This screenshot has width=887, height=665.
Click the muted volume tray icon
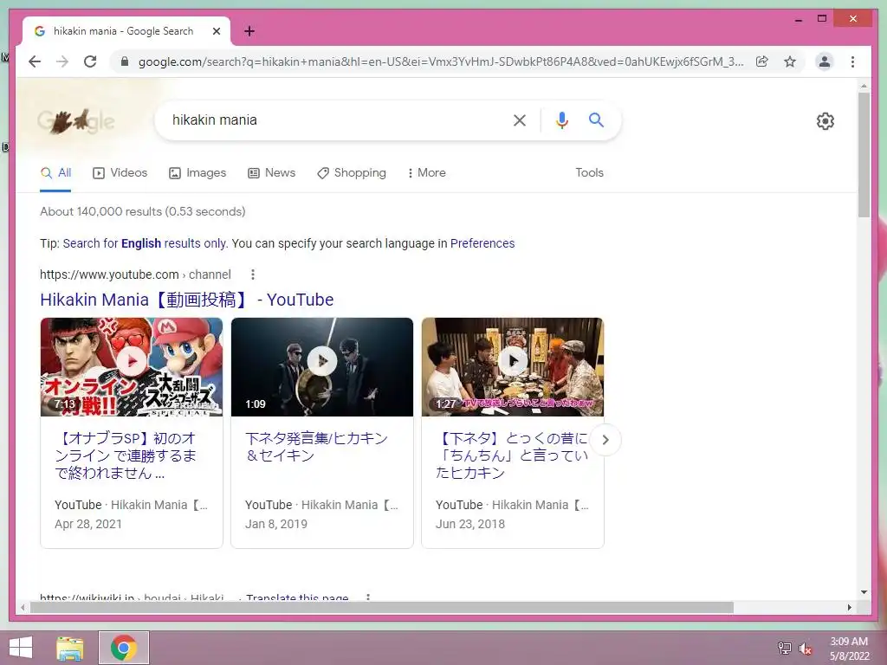805,648
